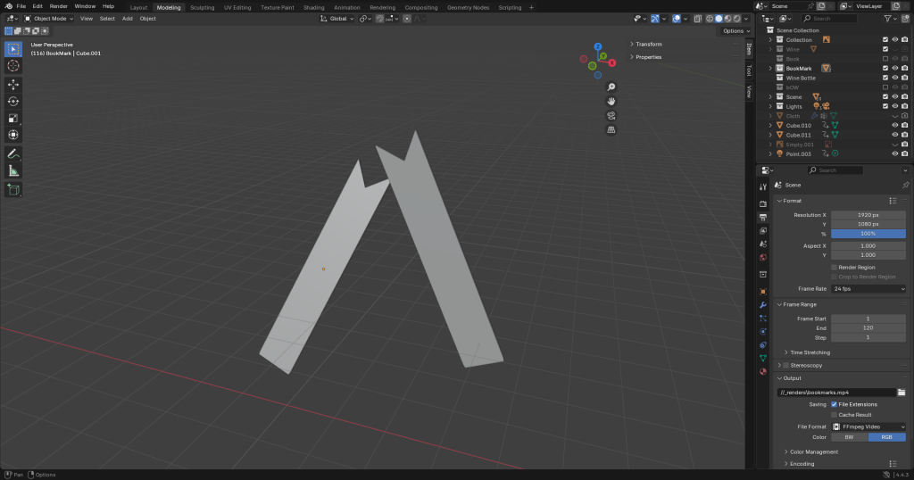Switch to the Sculpting workspace tab

pyautogui.click(x=203, y=7)
